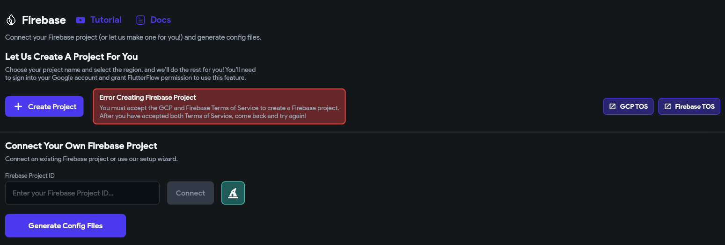Click the document icon beside Docs

140,20
